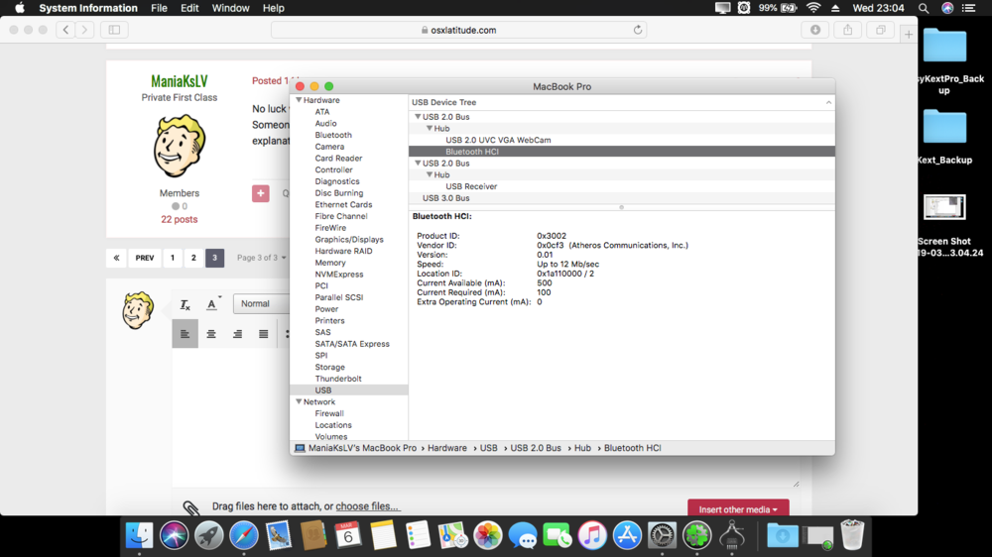Open the Apple menu

click(x=20, y=8)
